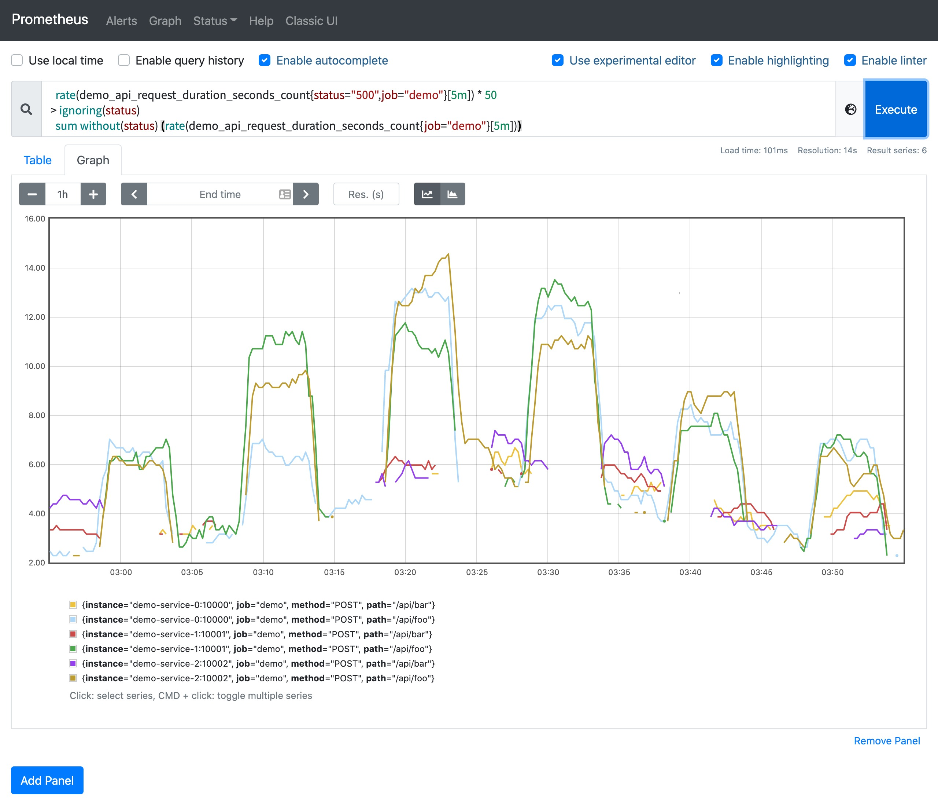The image size is (938, 806).
Task: Disable the Enable linter checkbox
Action: 850,60
